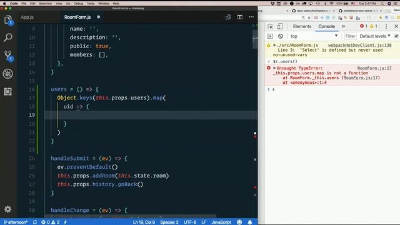The image size is (400, 225).
Task: Expand the ./src/RoomForm.js warning message
Action: point(274,45)
